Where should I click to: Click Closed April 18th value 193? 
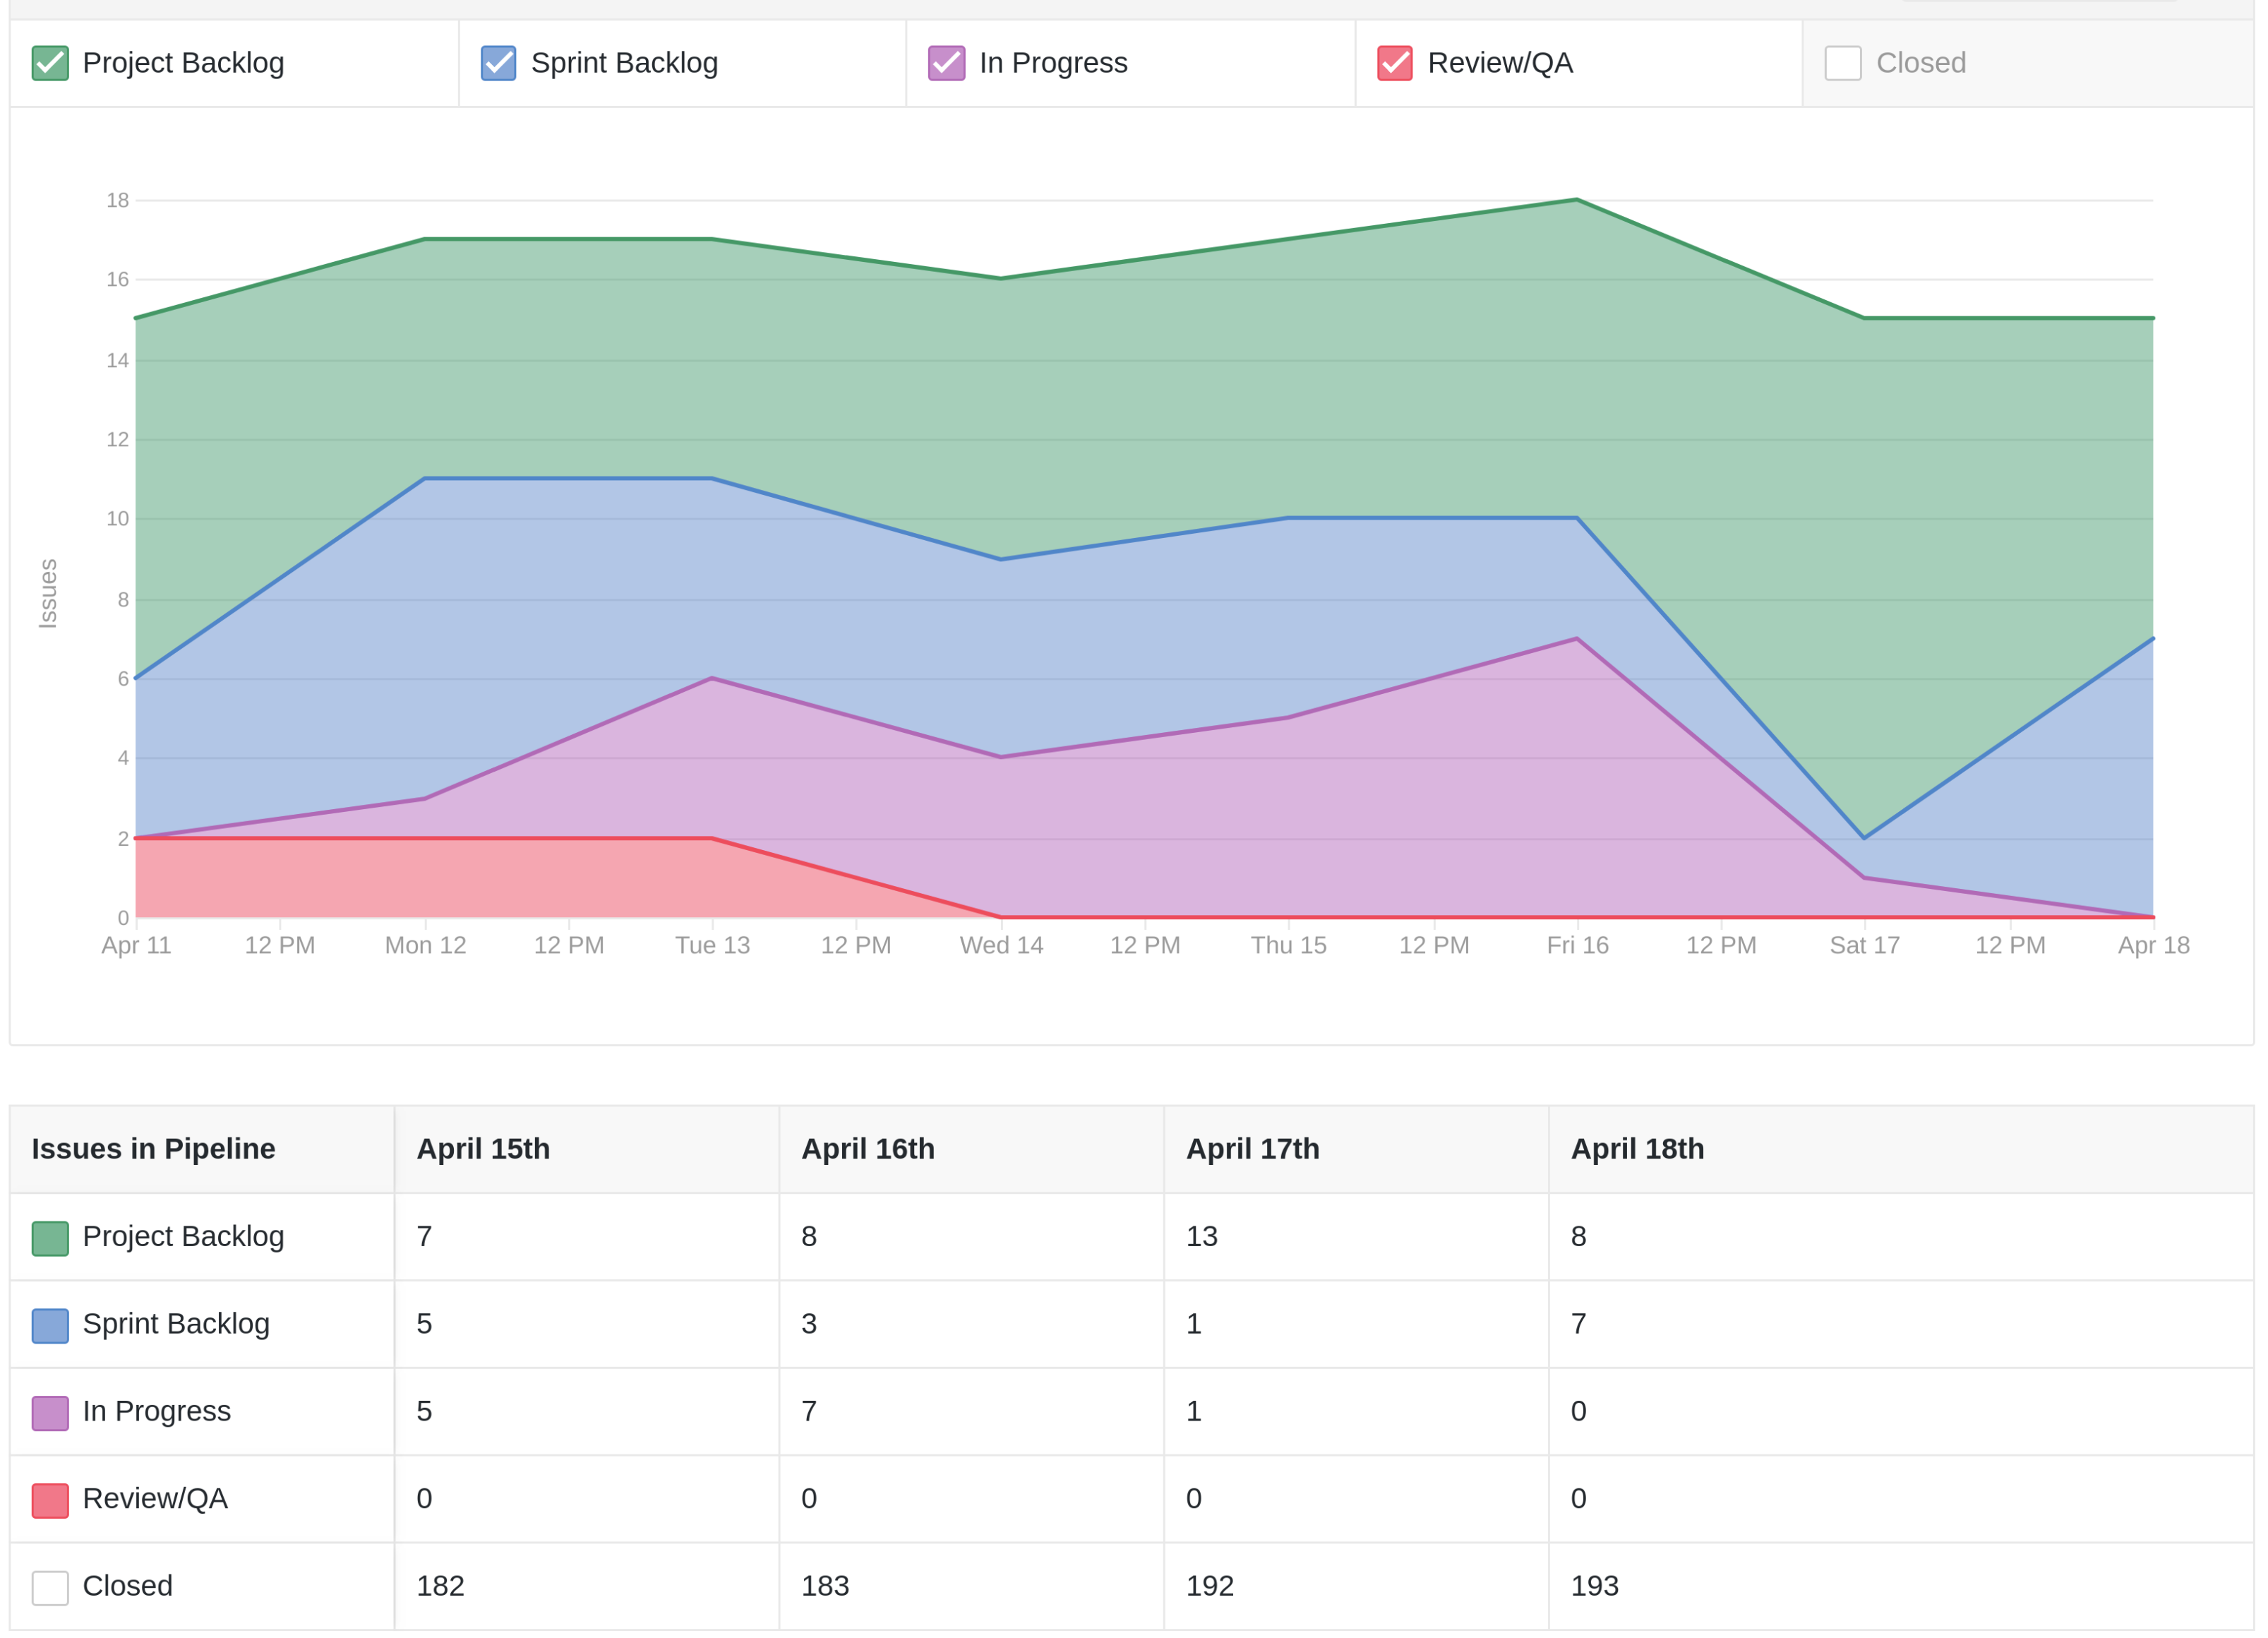[1595, 1585]
